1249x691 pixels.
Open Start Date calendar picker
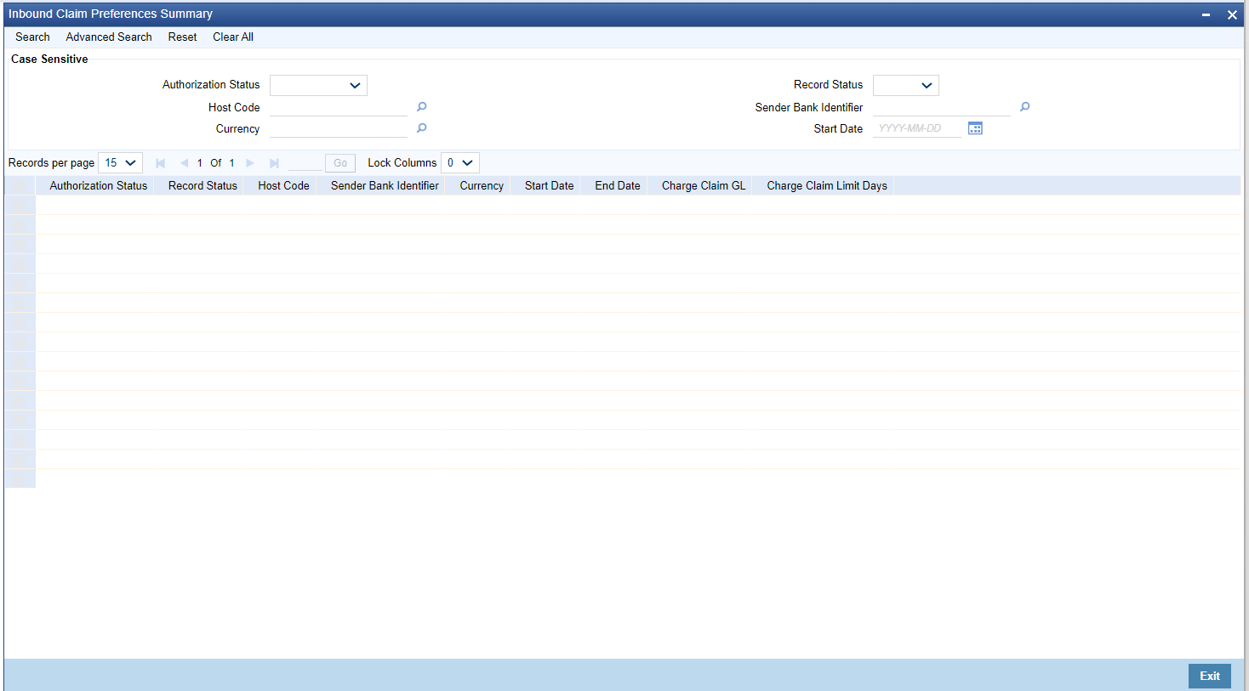point(975,128)
